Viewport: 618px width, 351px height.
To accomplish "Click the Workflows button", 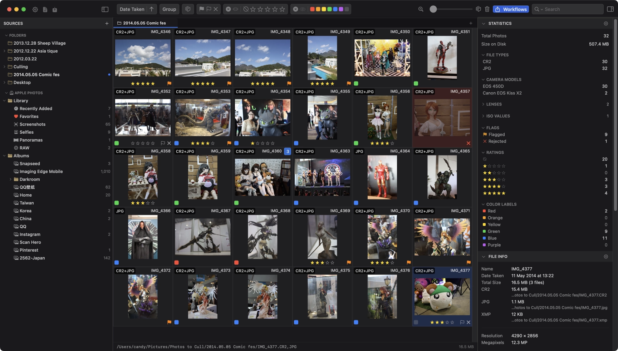I will click(x=510, y=9).
